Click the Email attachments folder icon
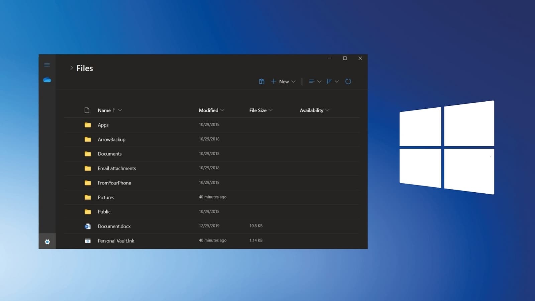Viewport: 535px width, 301px height. [x=88, y=168]
